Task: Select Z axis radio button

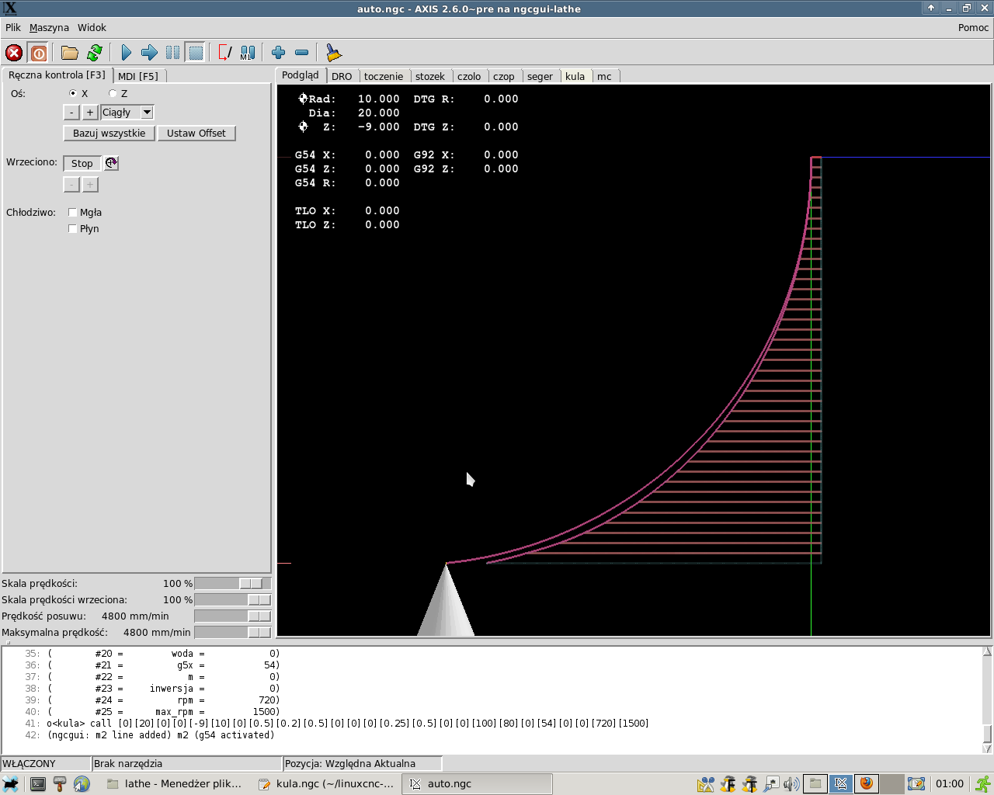Action: click(113, 93)
